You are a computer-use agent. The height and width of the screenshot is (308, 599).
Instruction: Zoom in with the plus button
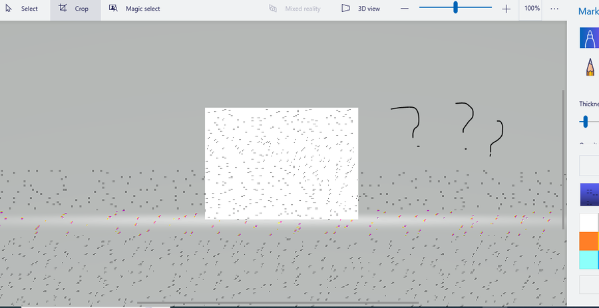506,9
